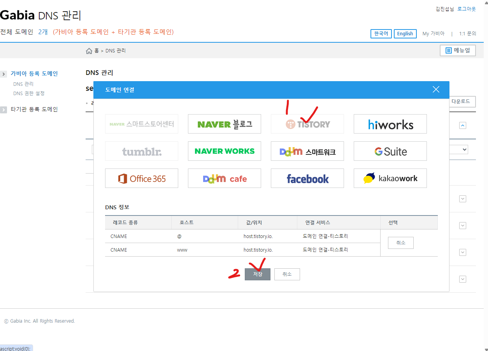Open the 메뉴얼 manual panel
Screen dimensions: 488x351
tap(458, 50)
